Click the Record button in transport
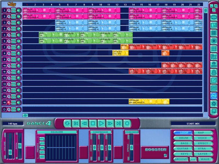Viewport: 219px width, 164px height. tap(127, 123)
